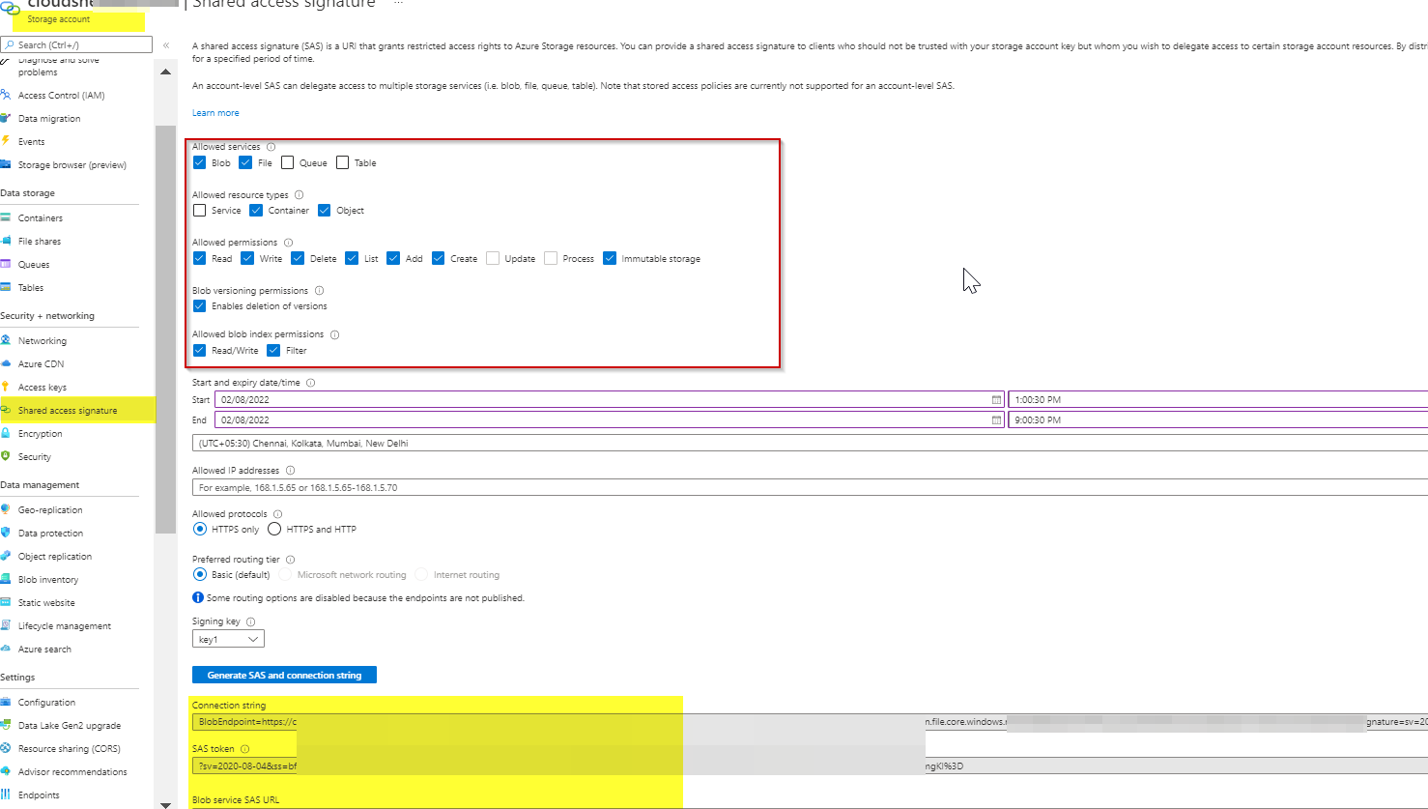The image size is (1428, 809).
Task: Click the End time field 9:00:30 PM
Action: (1217, 419)
